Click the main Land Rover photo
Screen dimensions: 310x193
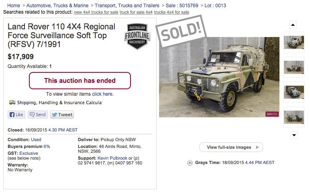point(219,77)
